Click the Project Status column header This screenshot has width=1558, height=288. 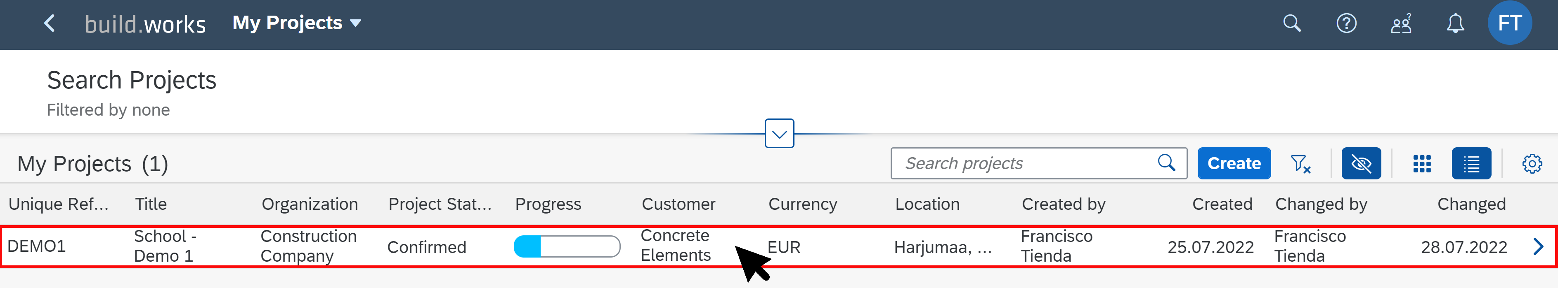coord(440,204)
